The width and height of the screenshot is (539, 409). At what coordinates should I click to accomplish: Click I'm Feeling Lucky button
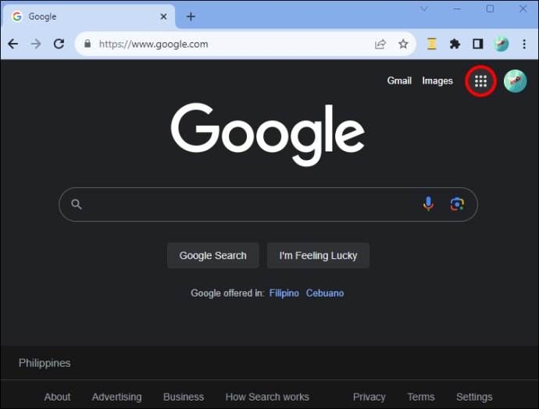coord(318,255)
